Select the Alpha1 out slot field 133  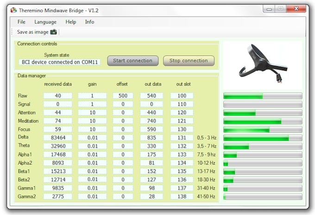(182, 154)
